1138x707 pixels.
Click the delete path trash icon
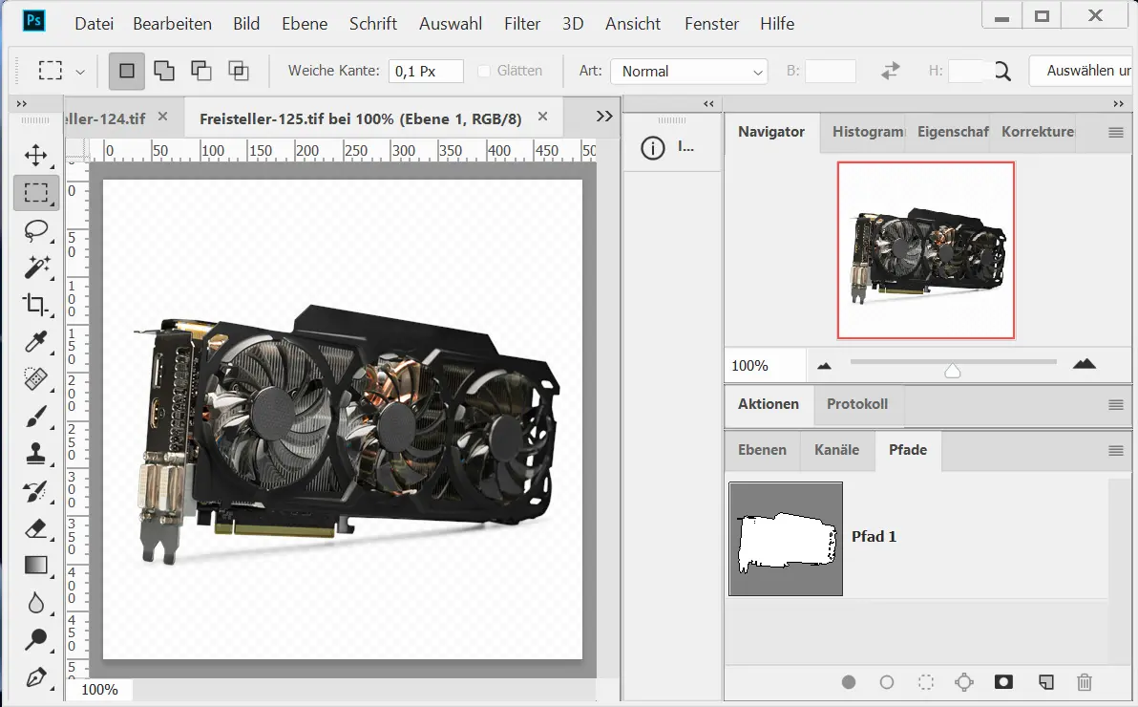pos(1084,682)
